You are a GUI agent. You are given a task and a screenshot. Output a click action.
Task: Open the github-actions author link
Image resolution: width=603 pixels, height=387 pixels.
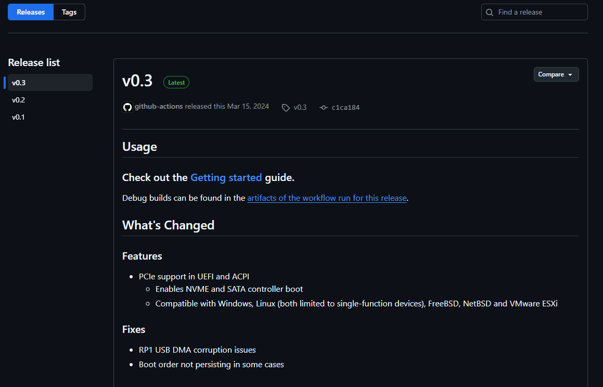(x=159, y=106)
